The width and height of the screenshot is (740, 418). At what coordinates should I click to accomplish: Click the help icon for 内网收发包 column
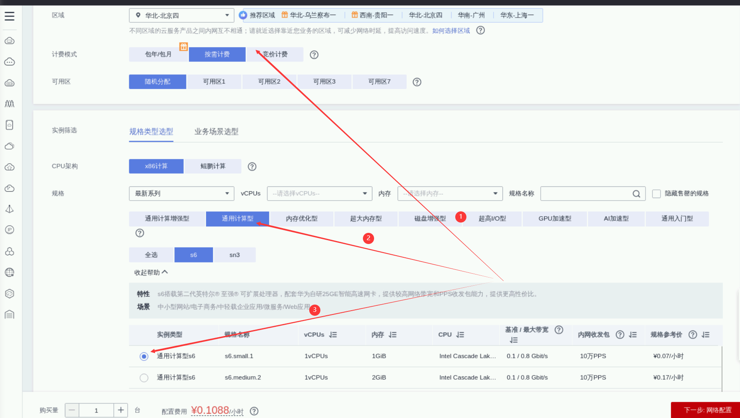click(x=620, y=335)
